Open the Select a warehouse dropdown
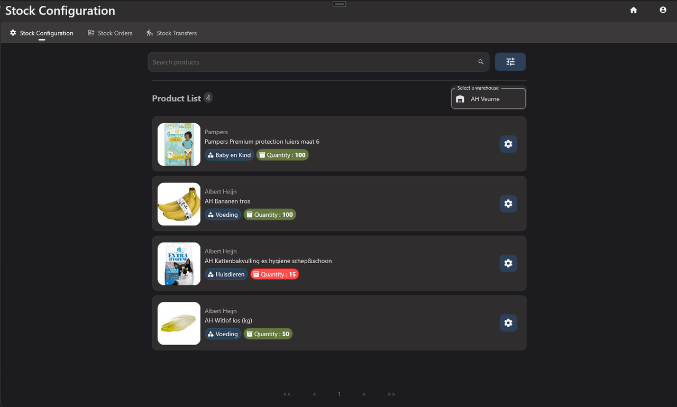The image size is (677, 407). tap(488, 98)
